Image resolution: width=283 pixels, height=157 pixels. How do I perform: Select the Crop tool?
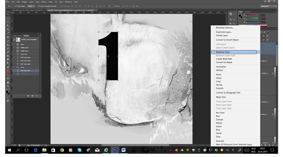(x=8, y=29)
